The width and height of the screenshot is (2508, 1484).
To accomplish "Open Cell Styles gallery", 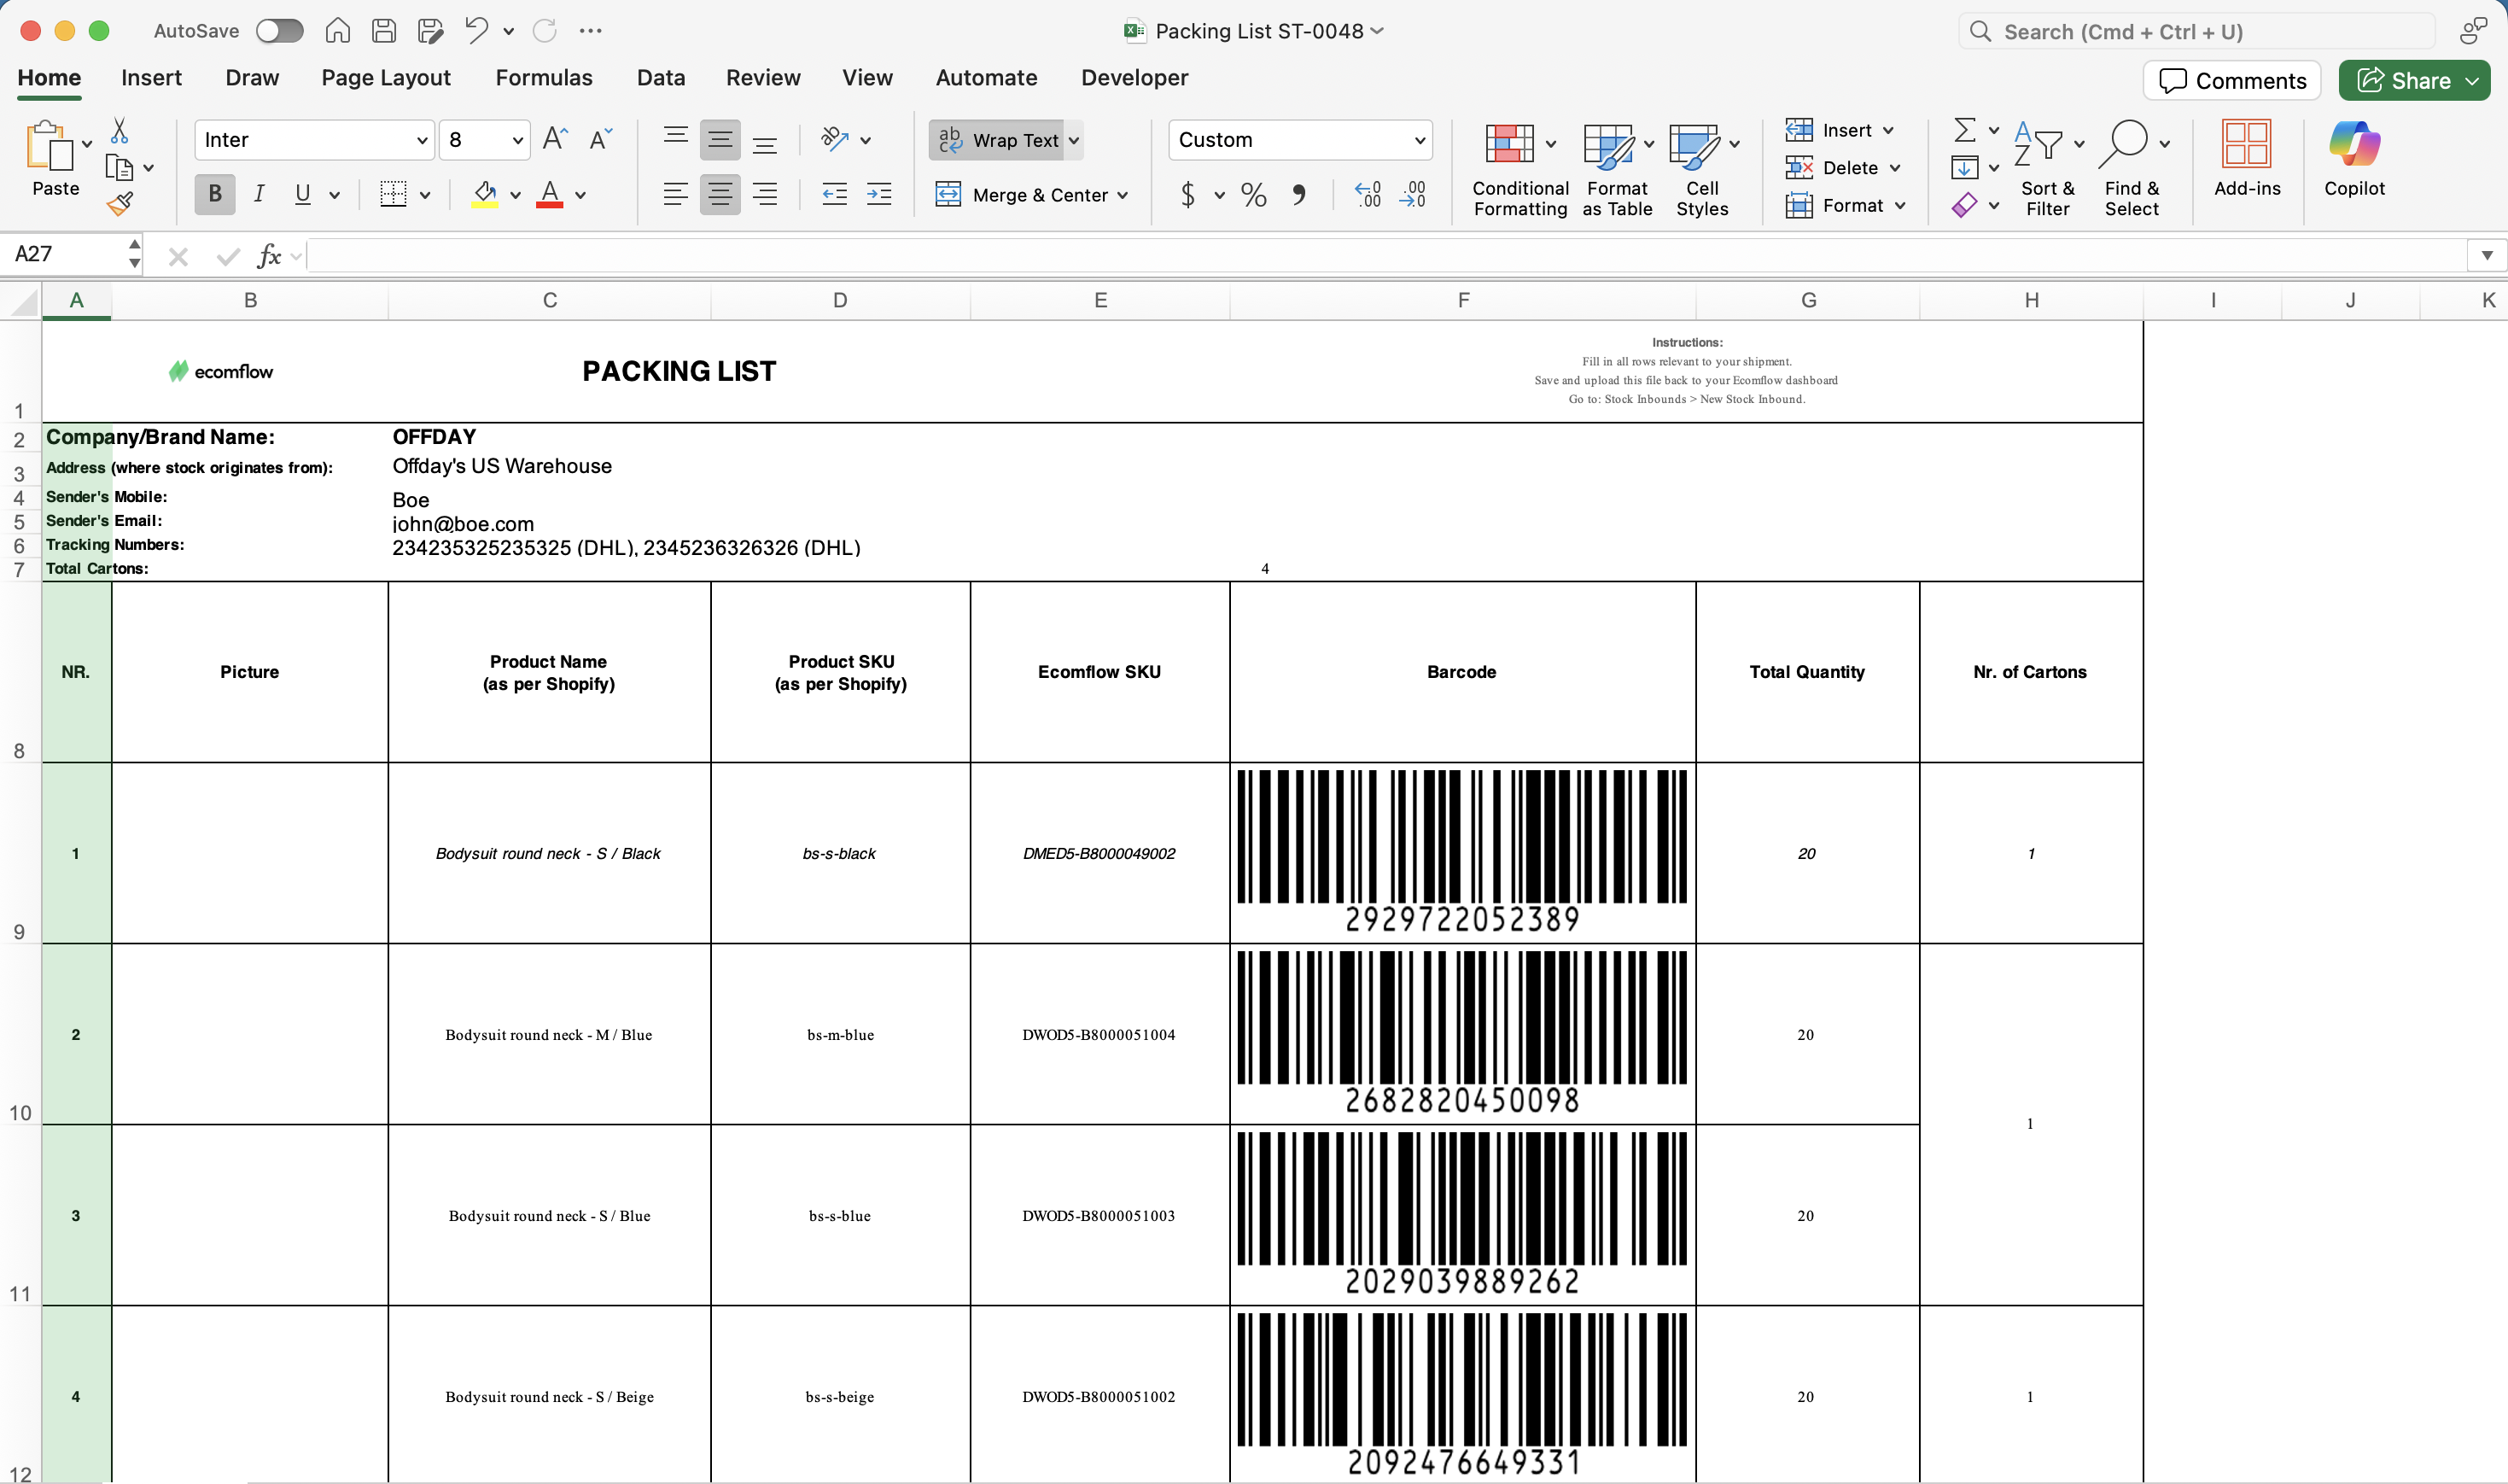I will pyautogui.click(x=1702, y=168).
